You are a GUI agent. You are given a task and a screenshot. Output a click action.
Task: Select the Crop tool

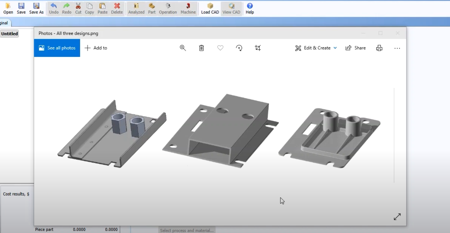tap(258, 48)
